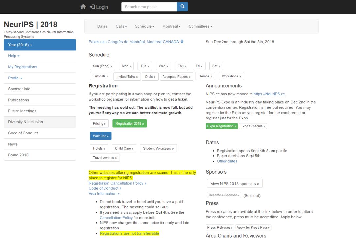The image size is (356, 238).
Task: Expand the Help sidebar menu
Action: [x=40, y=56]
